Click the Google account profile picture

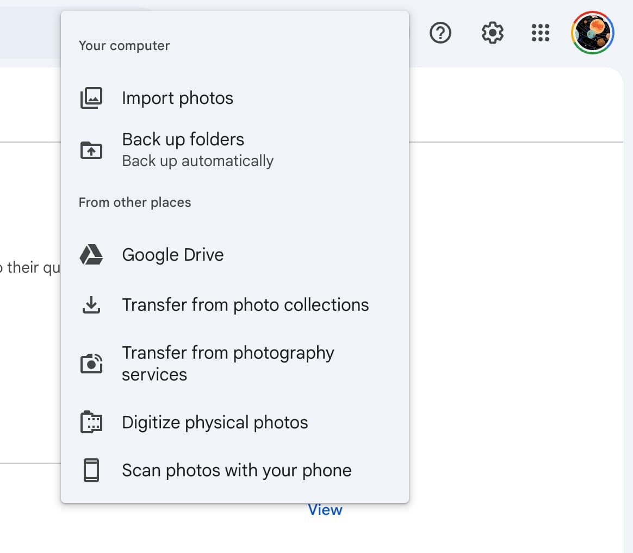click(592, 33)
